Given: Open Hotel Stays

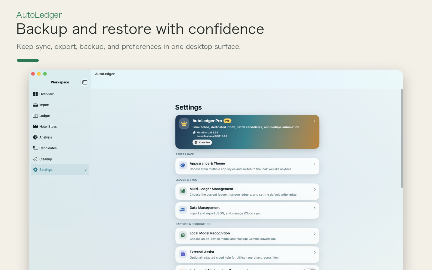Looking at the screenshot, I should click(60, 127).
